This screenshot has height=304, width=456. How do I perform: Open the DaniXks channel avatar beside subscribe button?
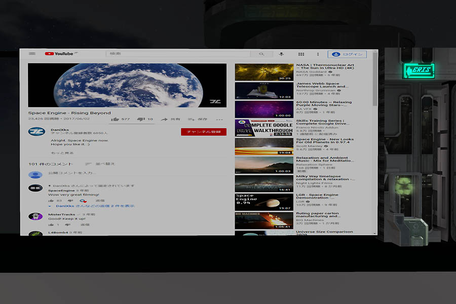36,132
